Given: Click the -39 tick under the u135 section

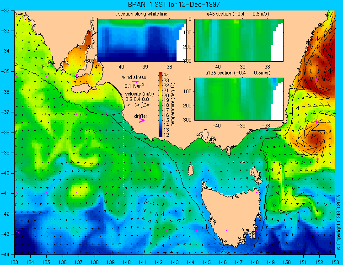Looking at the screenshot, I should click(241, 126).
